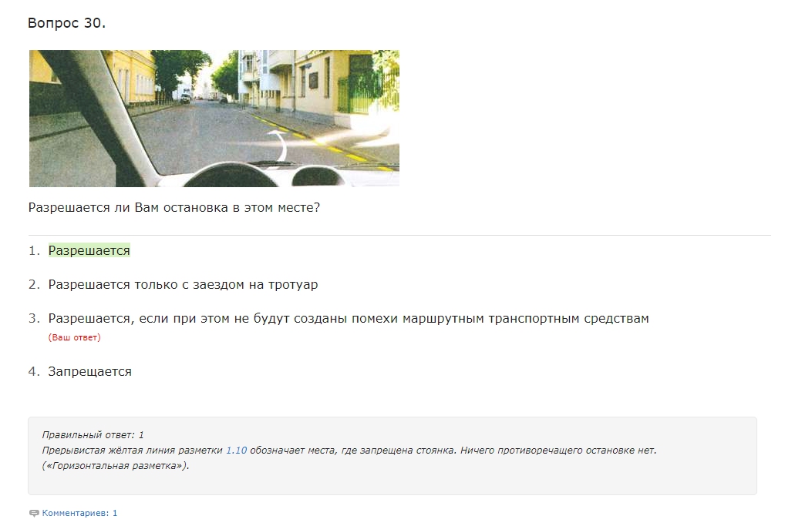The width and height of the screenshot is (812, 526).
Task: Click the 'Правильный ответ: 1' line
Action: click(x=93, y=435)
